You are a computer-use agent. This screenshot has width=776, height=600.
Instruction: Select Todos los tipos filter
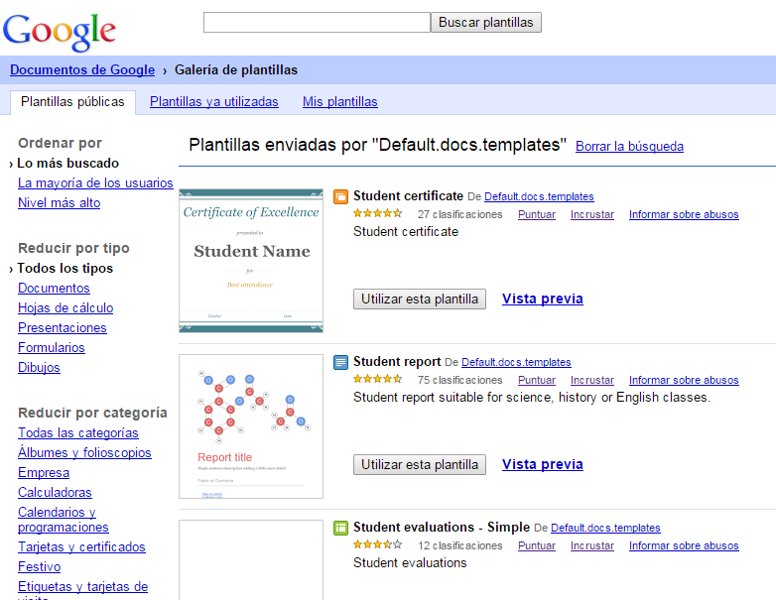(65, 268)
